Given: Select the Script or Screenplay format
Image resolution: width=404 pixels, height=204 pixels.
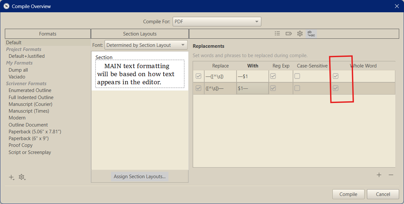Looking at the screenshot, I should tap(30, 152).
